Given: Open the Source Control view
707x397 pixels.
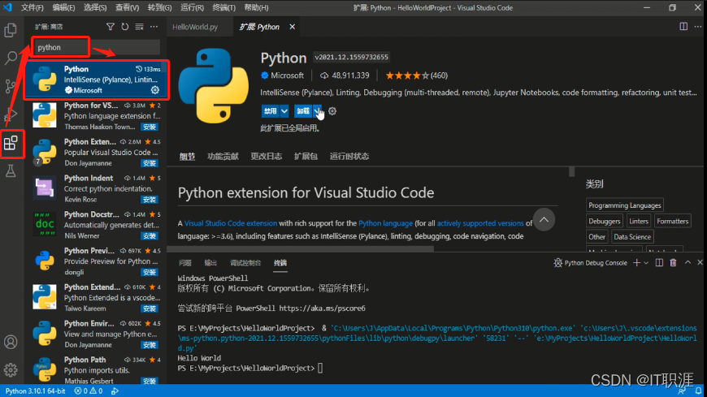Looking at the screenshot, I should [11, 85].
